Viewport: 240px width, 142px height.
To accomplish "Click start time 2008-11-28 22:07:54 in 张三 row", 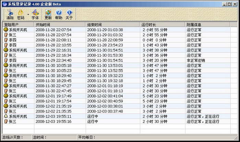I will [x=53, y=35].
